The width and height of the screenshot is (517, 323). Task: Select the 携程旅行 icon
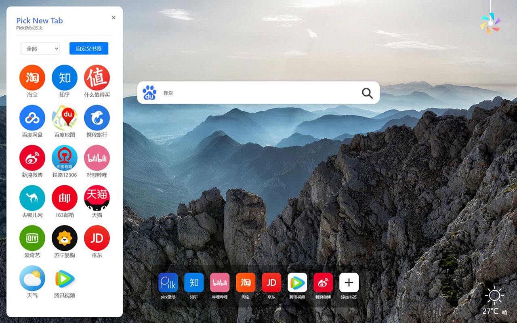[x=97, y=117]
